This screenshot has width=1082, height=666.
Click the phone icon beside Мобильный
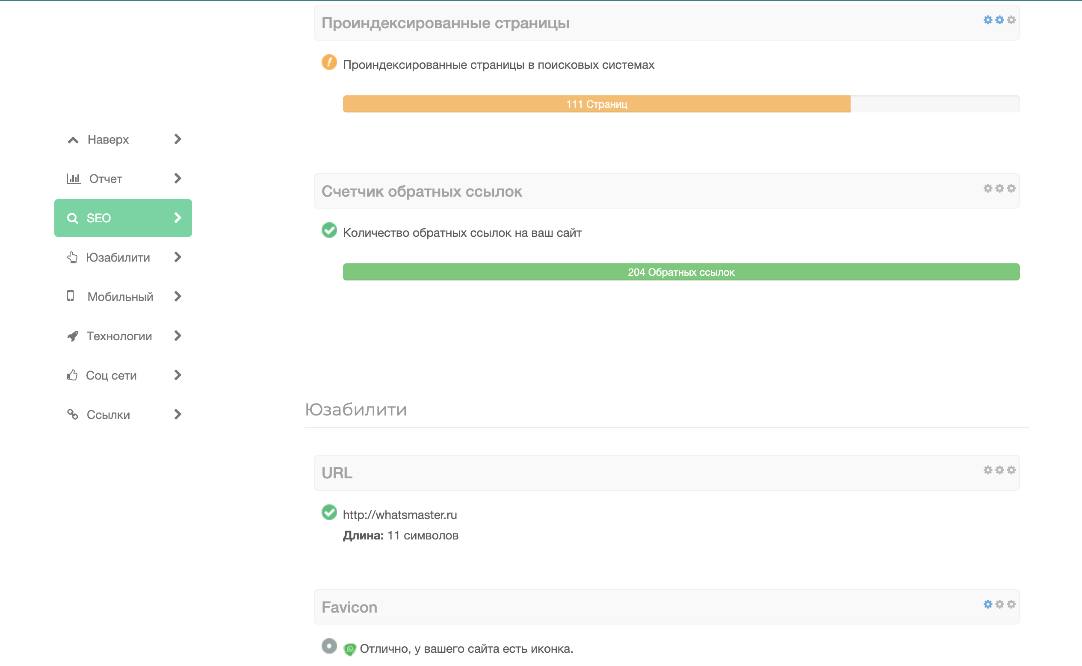(71, 296)
